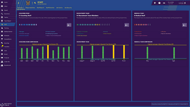Open the search magnifier icon beside crest
This screenshot has width=190, height=107.
(x=35, y=3)
